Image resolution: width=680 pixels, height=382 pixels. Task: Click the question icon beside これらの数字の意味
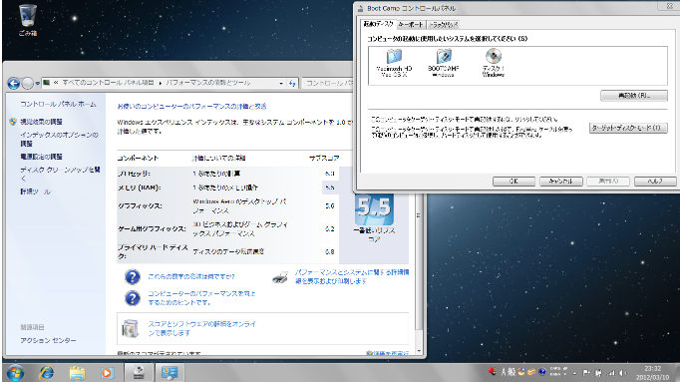[133, 276]
